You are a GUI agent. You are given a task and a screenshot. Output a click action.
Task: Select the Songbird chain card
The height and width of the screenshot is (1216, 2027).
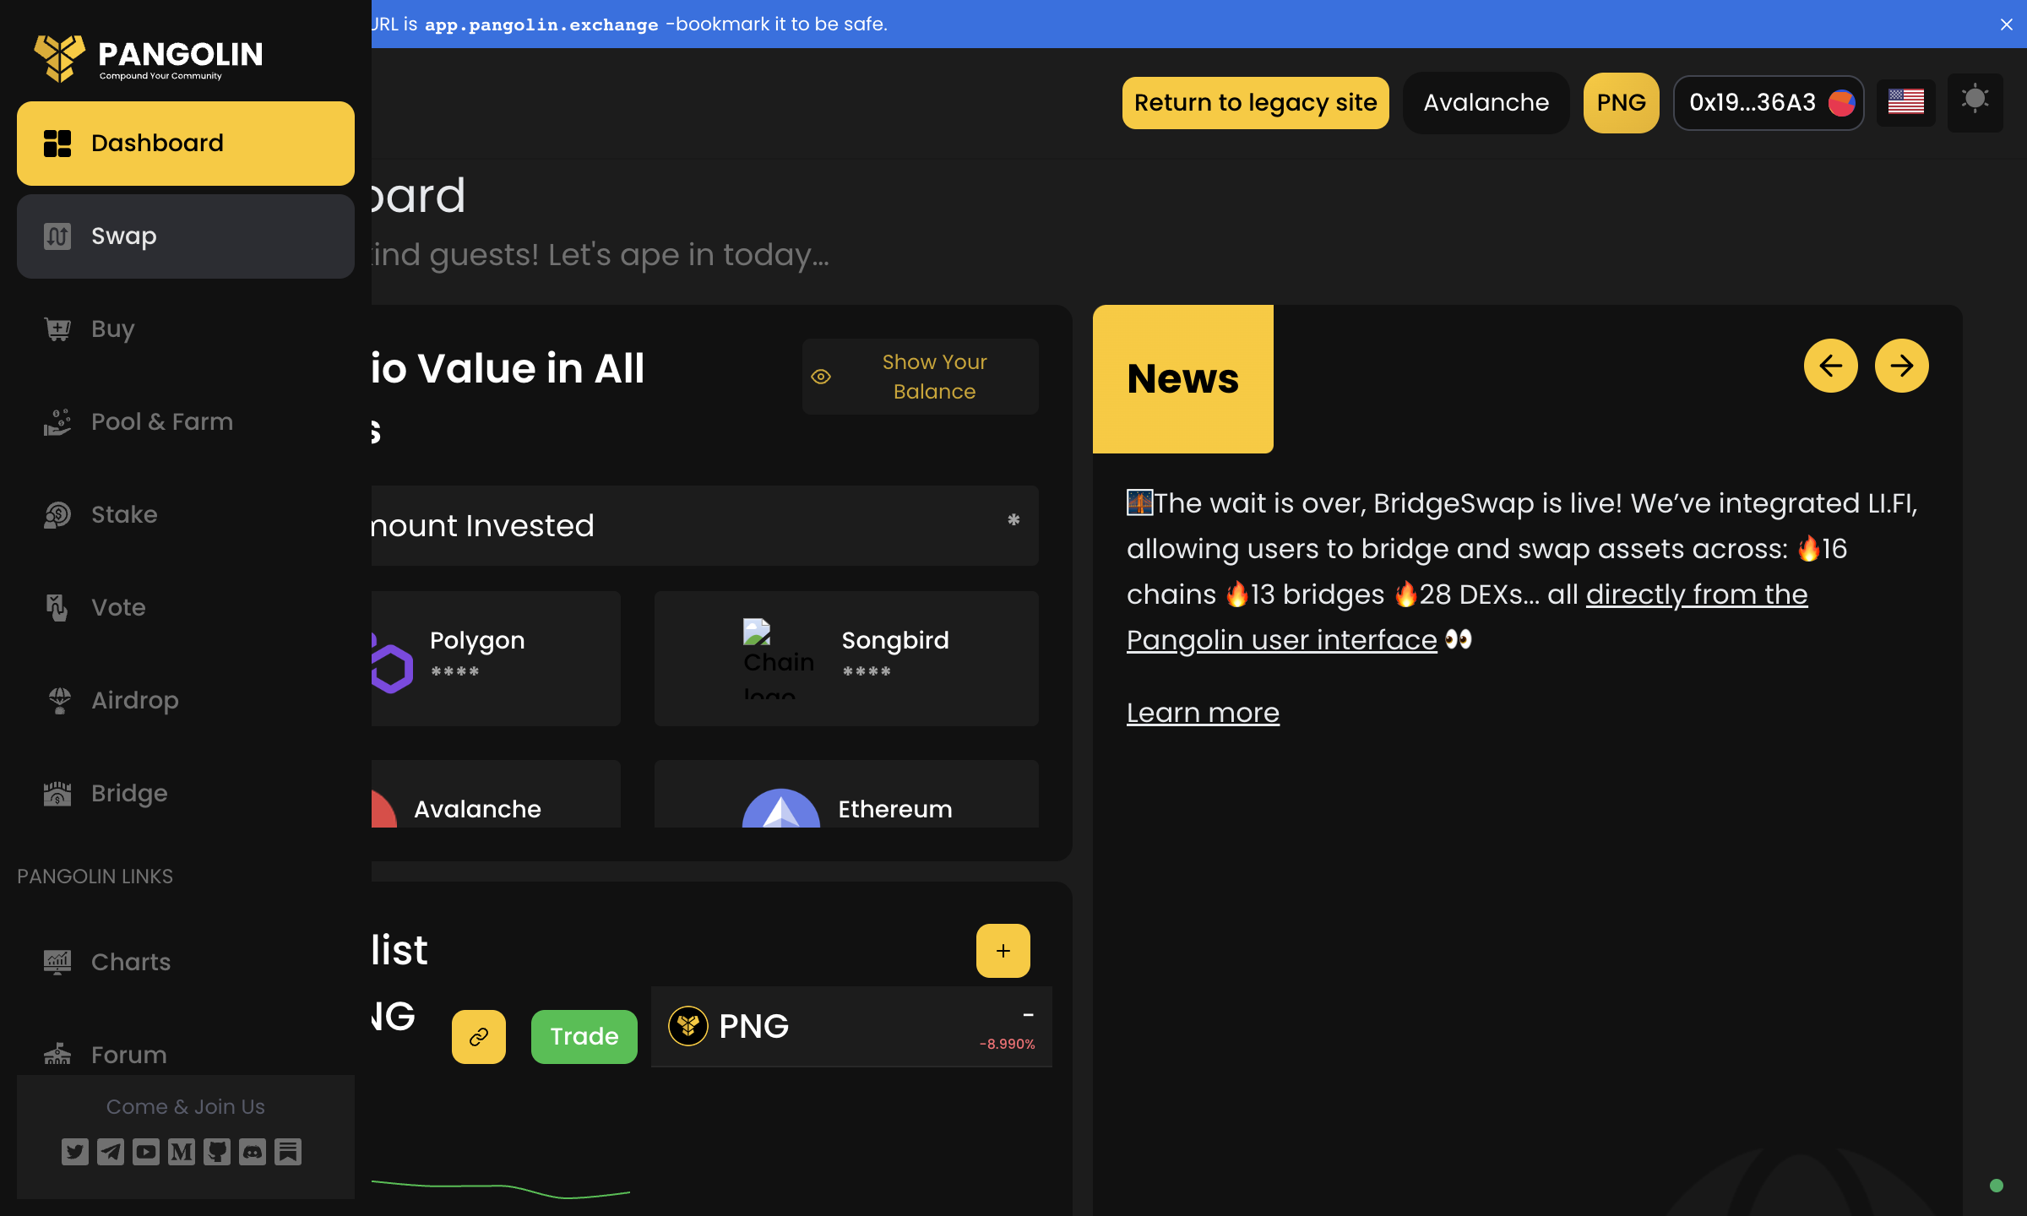(x=846, y=659)
